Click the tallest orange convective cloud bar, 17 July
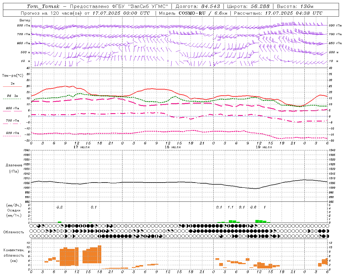343x274 pixels. pyautogui.click(x=99, y=254)
